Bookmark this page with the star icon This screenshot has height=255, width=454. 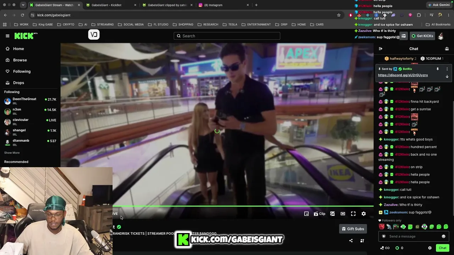pyautogui.click(x=339, y=15)
